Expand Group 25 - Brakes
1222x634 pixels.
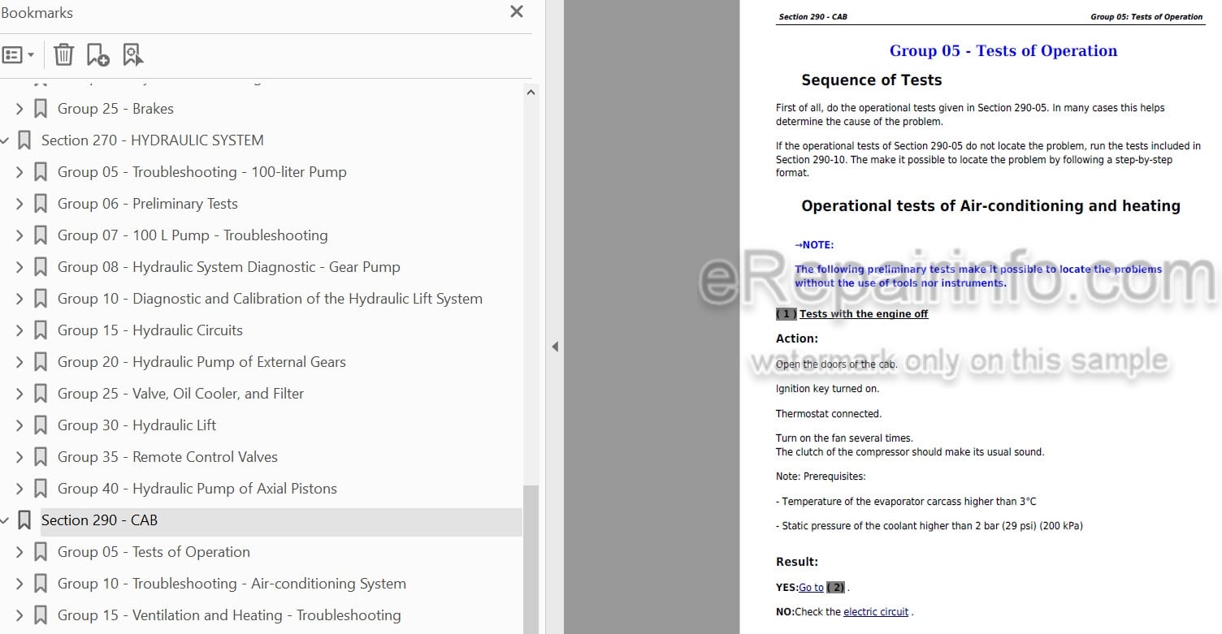[20, 108]
